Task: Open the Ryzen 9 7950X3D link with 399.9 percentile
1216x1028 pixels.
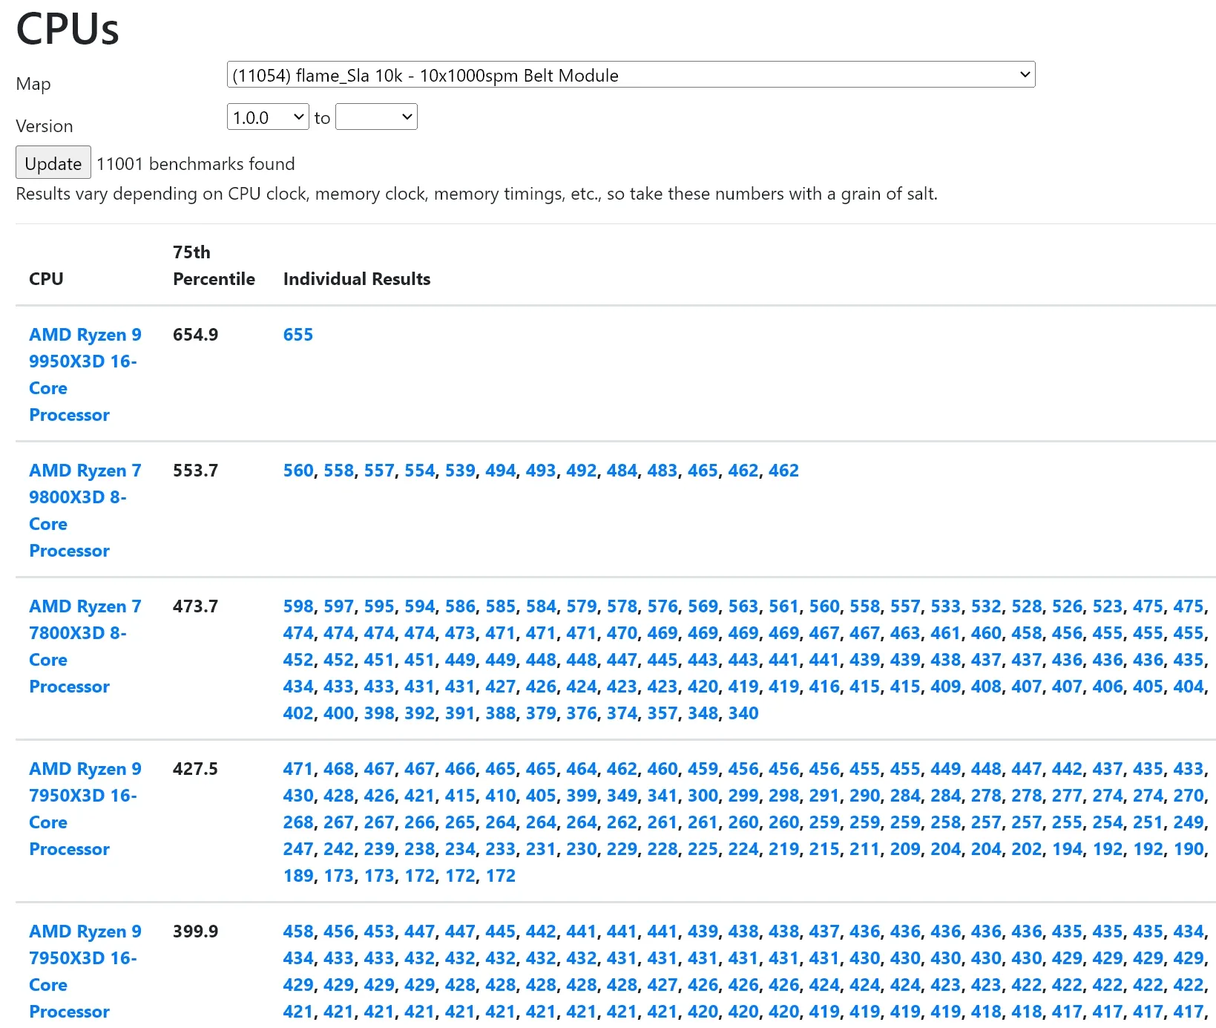Action: pyautogui.click(x=85, y=972)
